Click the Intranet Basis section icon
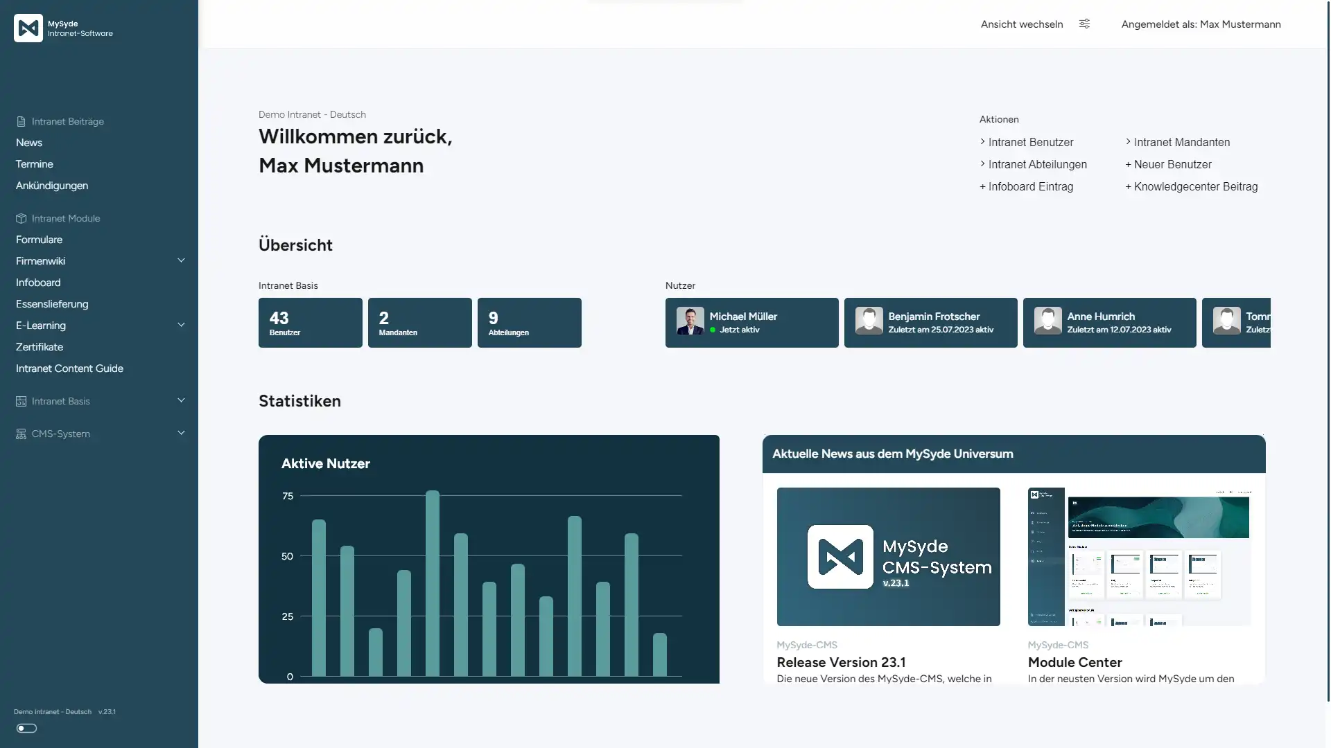 tap(21, 401)
